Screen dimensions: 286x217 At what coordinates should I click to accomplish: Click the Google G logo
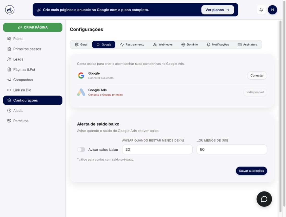(x=81, y=75)
